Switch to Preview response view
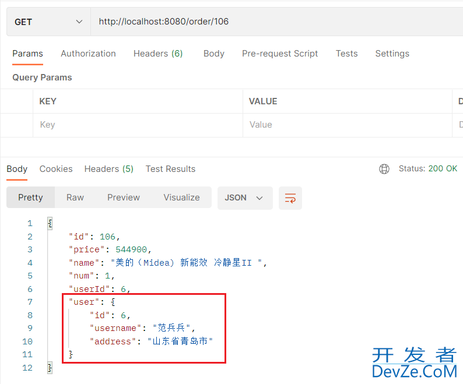The height and width of the screenshot is (384, 463). click(x=124, y=198)
